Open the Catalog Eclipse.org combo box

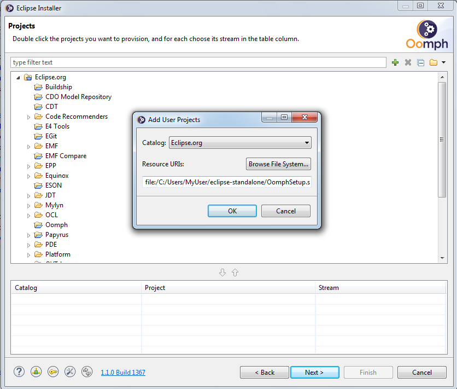tap(240, 143)
